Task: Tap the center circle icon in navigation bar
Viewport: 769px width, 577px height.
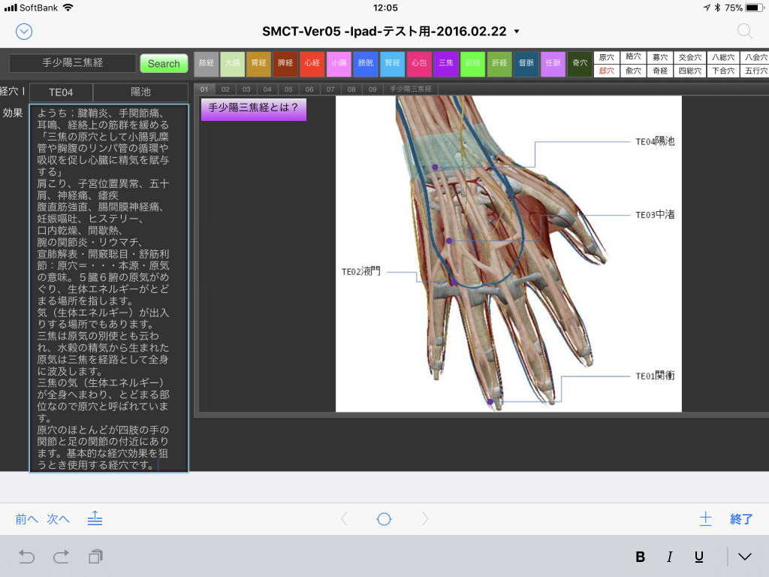Action: 384,518
